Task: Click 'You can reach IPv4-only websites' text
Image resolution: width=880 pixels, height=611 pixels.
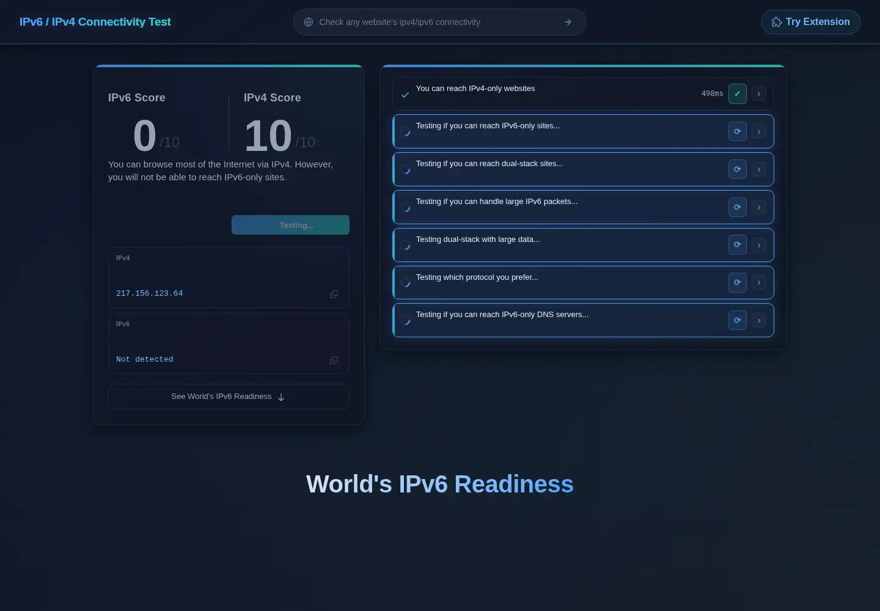Action: point(475,89)
